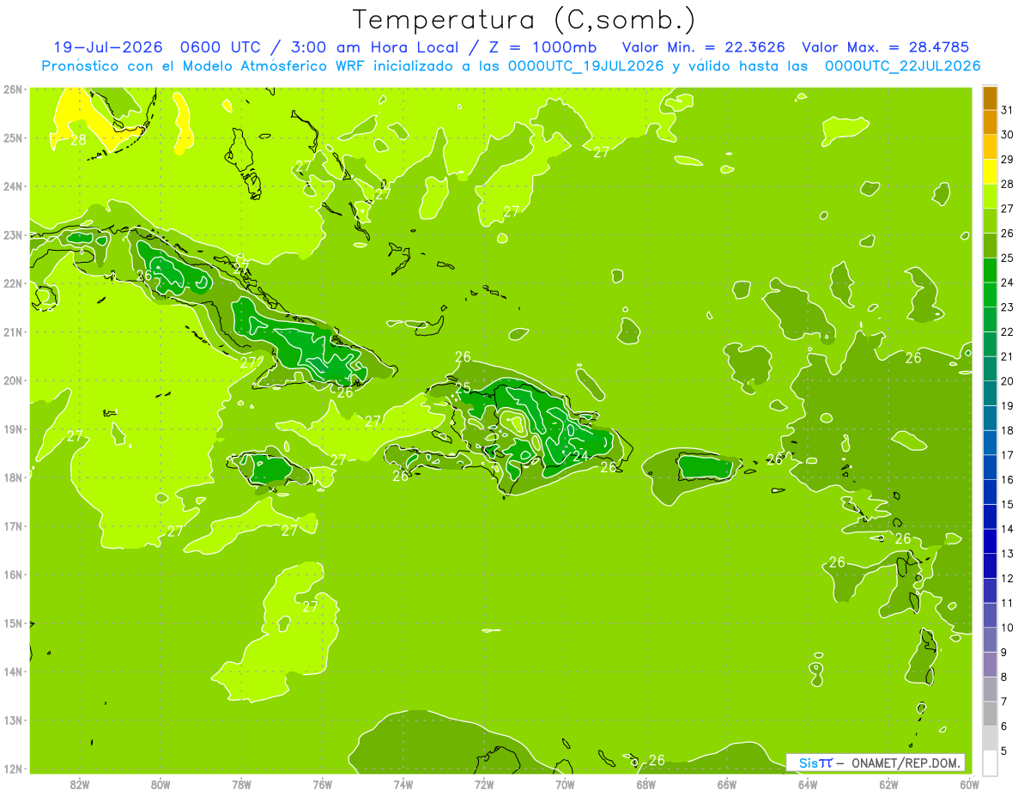Click color bar tick label '14'
1030x796 pixels.
point(1009,529)
